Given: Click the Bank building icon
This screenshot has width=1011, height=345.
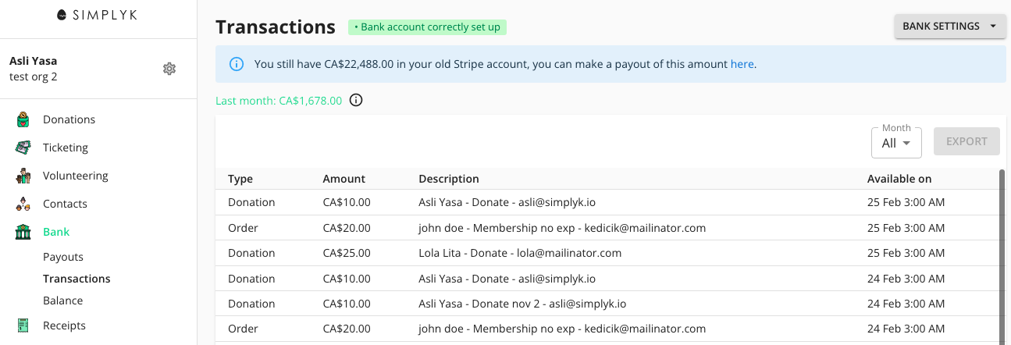Looking at the screenshot, I should click(x=24, y=232).
